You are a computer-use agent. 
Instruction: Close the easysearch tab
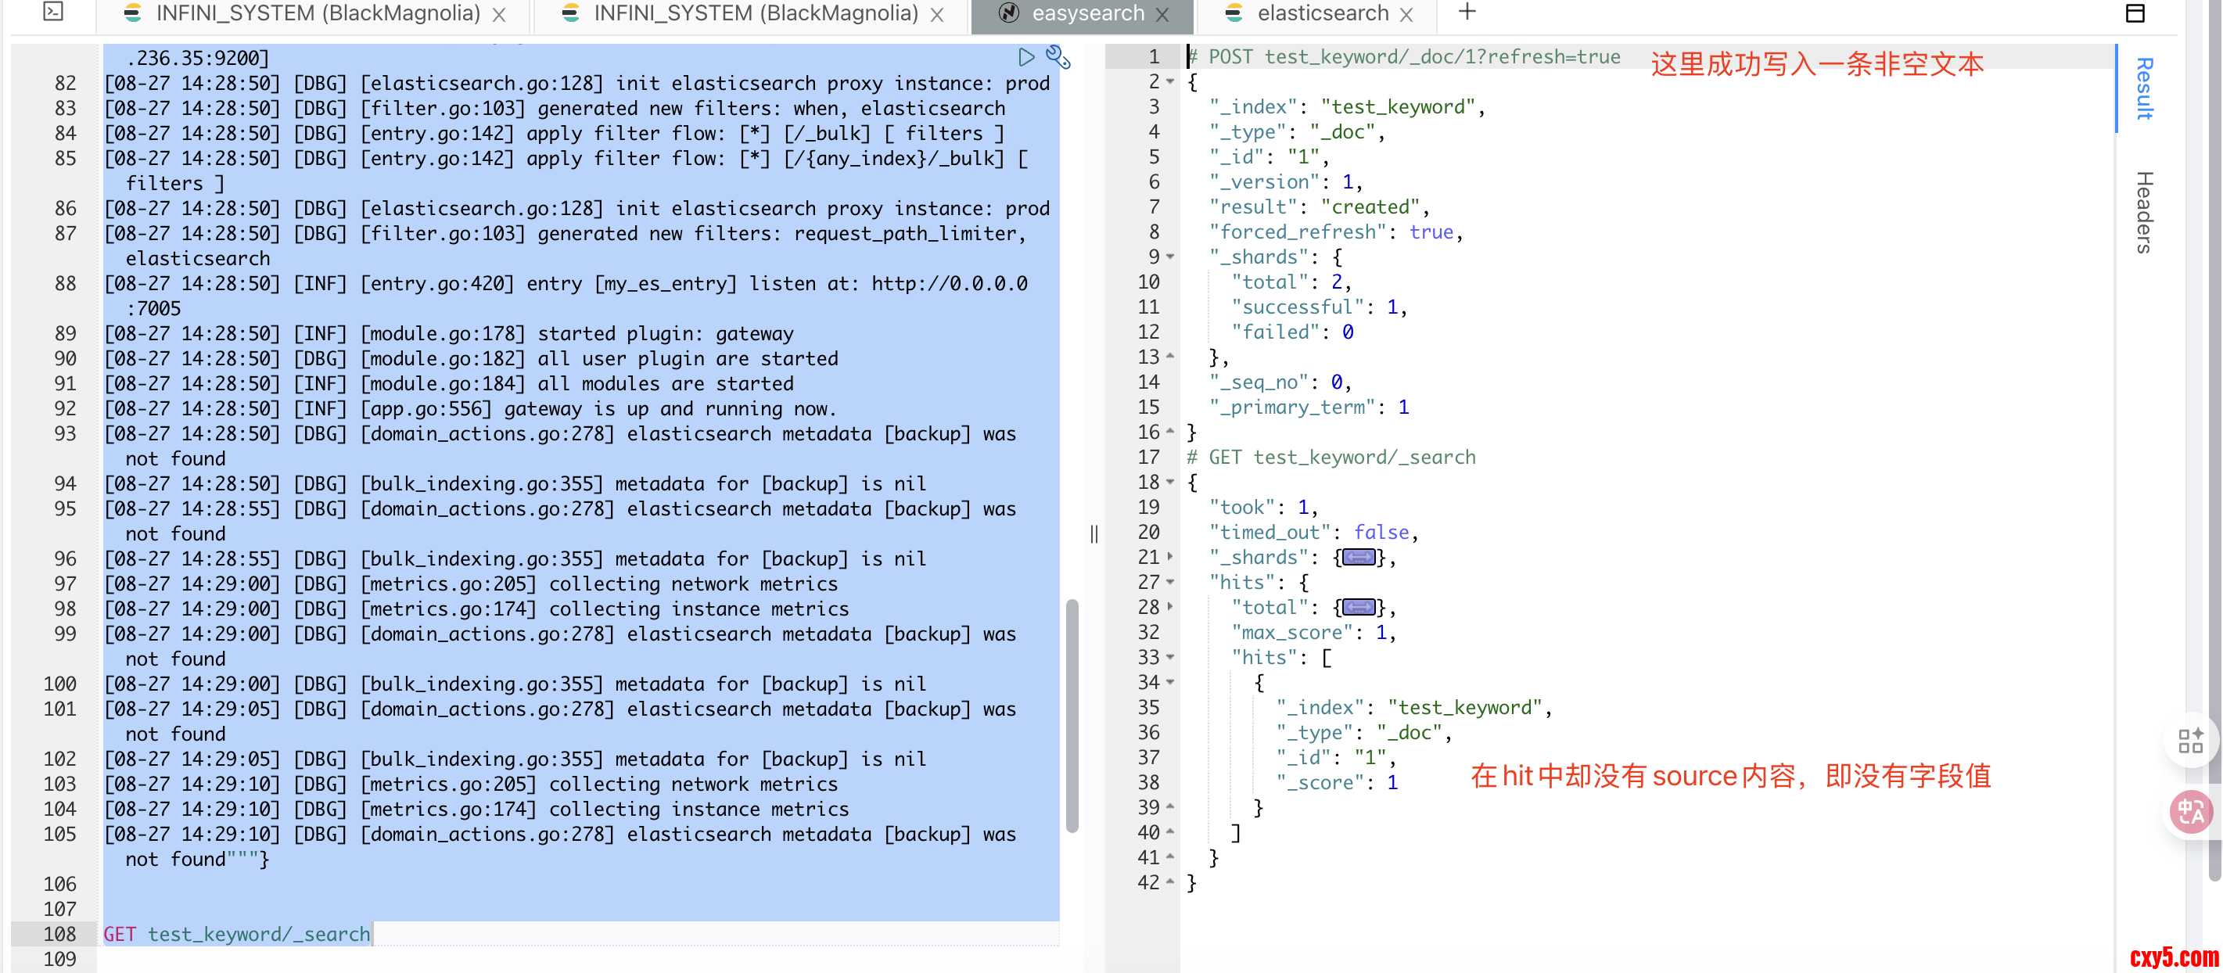click(x=1162, y=15)
